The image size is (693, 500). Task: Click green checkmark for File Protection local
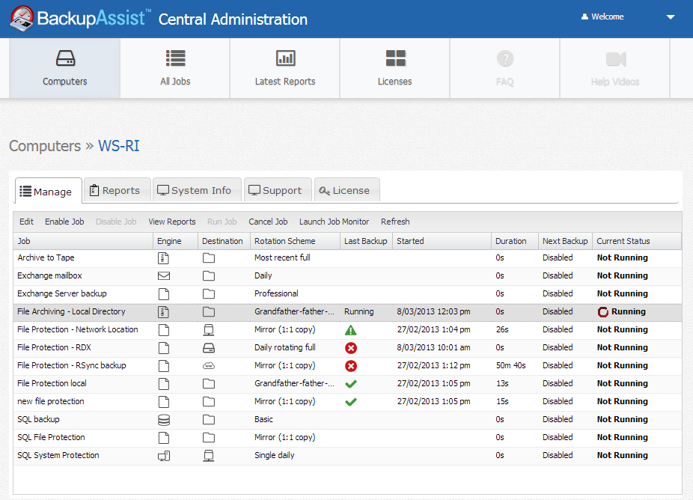point(351,384)
